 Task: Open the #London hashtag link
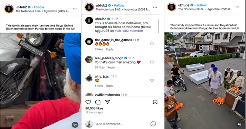click(x=136, y=31)
